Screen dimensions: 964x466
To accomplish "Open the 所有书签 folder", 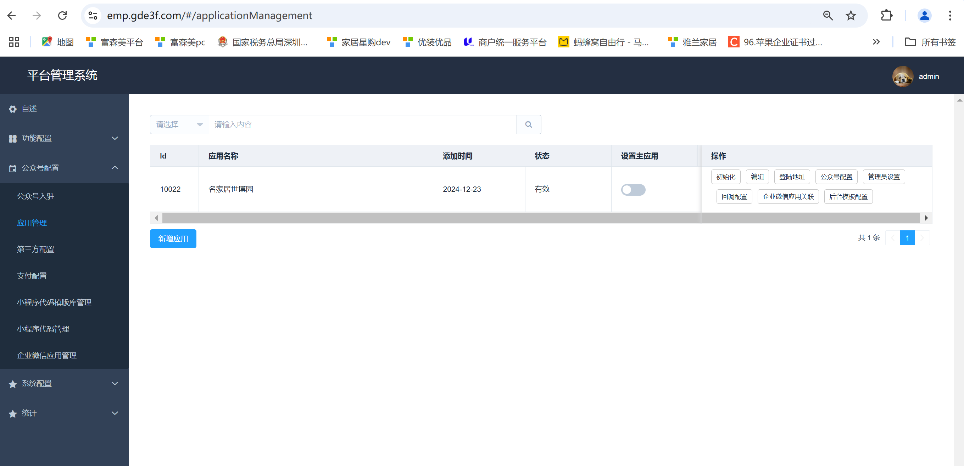I will pyautogui.click(x=930, y=42).
